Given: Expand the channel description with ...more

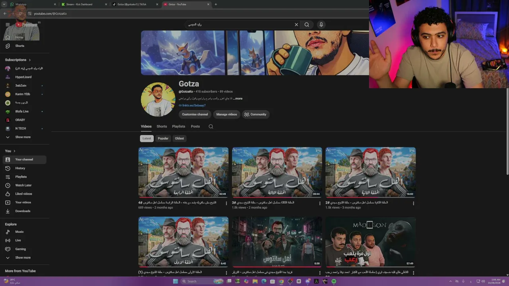Looking at the screenshot, I should tap(238, 99).
